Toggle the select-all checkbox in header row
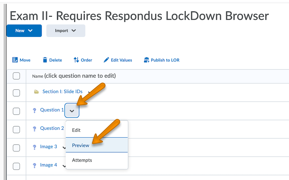289x180 pixels. click(x=16, y=76)
